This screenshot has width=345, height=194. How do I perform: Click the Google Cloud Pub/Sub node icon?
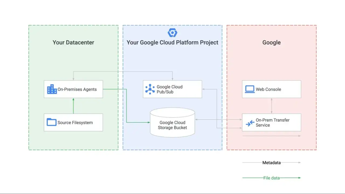[150, 89]
